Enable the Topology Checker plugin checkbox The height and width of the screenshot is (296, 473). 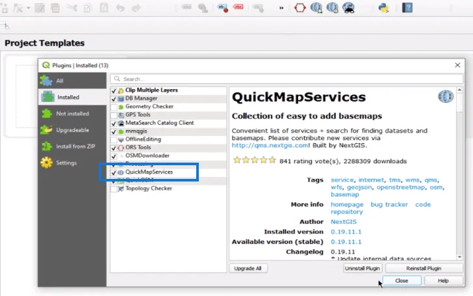coord(114,189)
